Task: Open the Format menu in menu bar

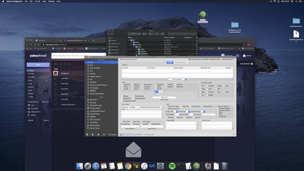Action: [x=37, y=2]
